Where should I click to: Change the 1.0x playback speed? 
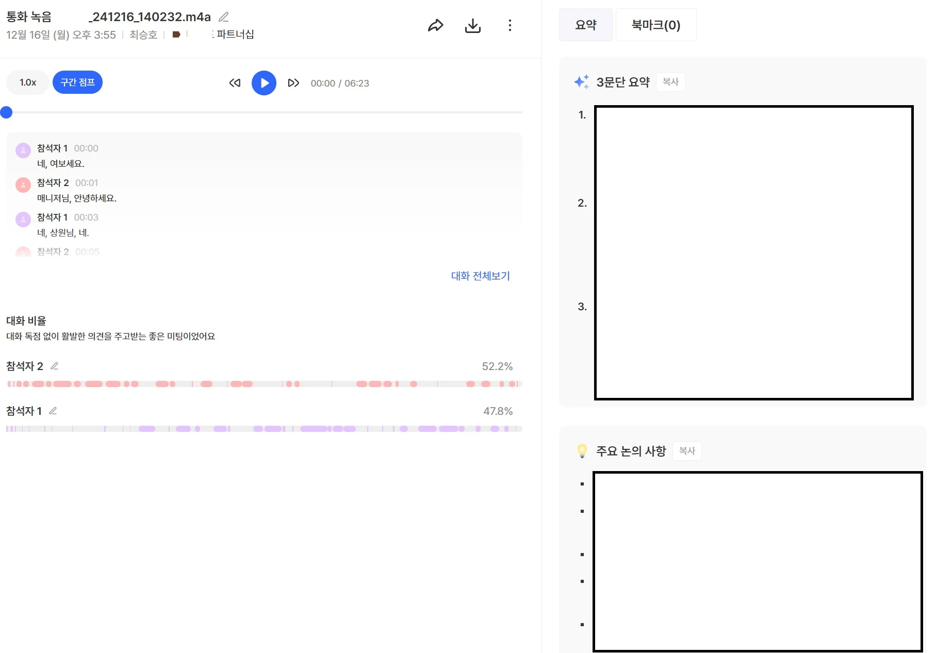pos(27,82)
